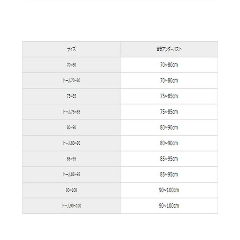This screenshot has height=240, width=240.
Task: Select the トール70~80 size cell
Action: 71,80
